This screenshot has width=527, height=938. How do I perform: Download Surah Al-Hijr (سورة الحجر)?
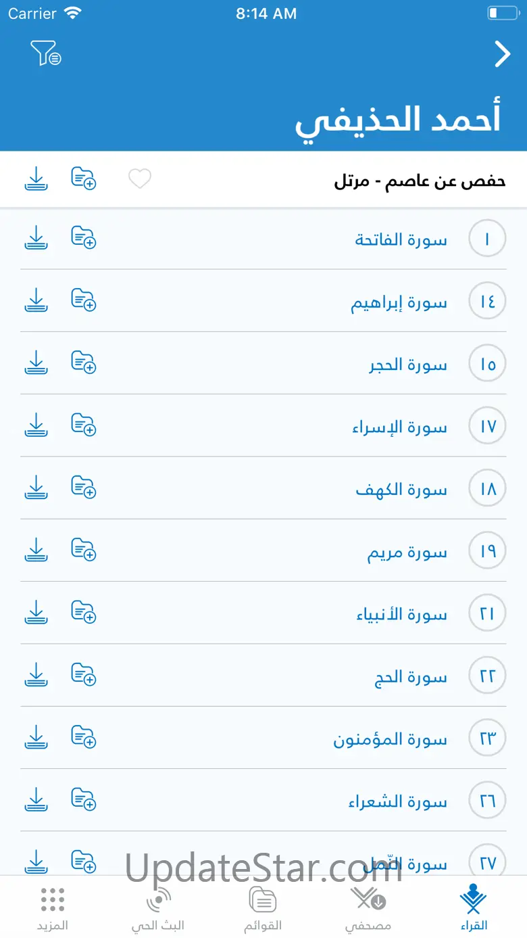click(x=36, y=363)
